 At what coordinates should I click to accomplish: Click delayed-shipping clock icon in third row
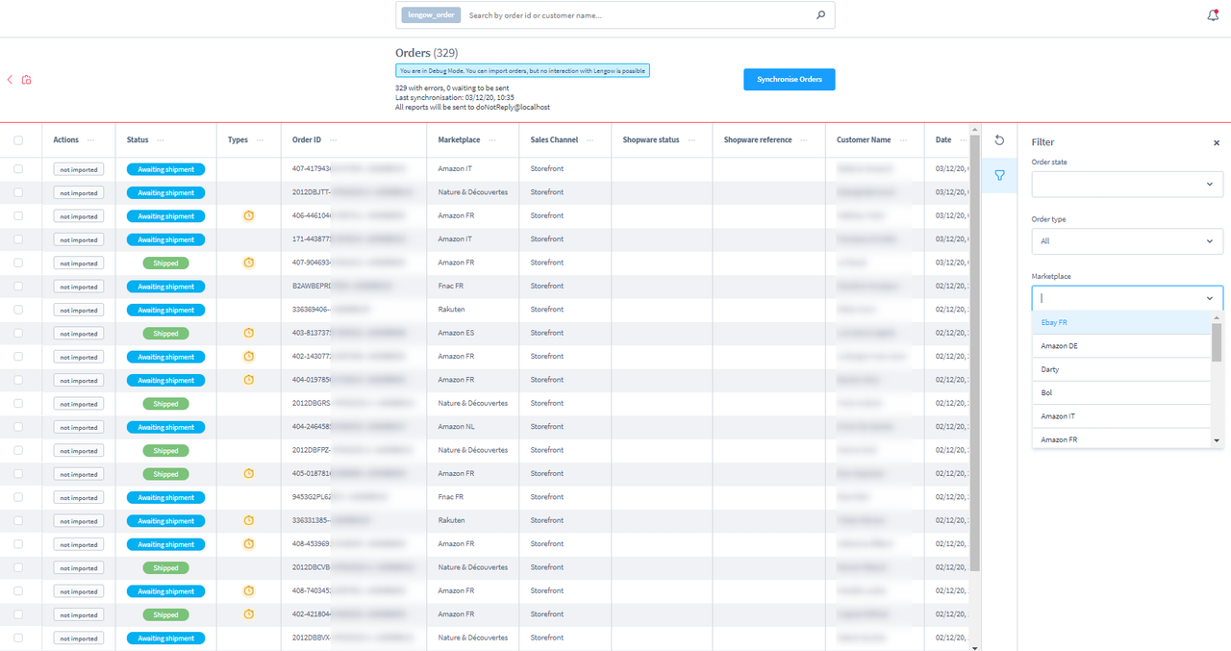coord(248,216)
